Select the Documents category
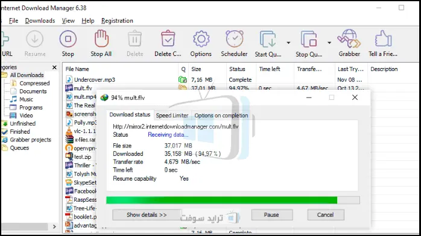This screenshot has height=236, width=421. pyautogui.click(x=33, y=92)
